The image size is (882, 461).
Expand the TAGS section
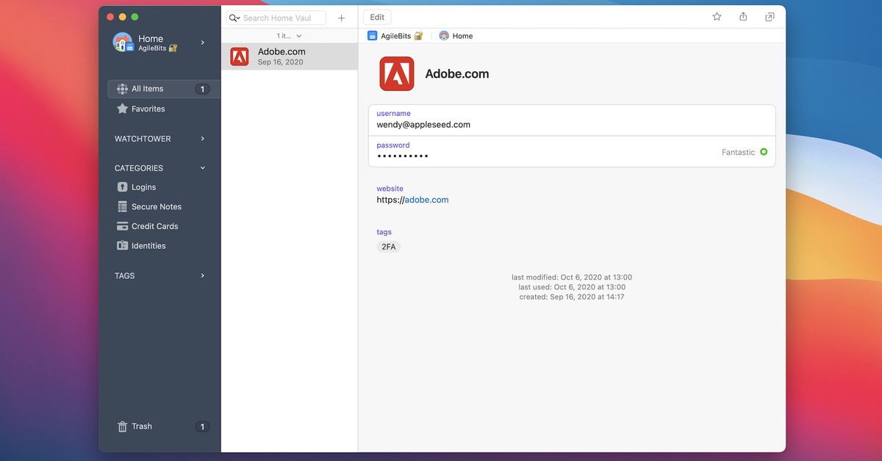203,276
